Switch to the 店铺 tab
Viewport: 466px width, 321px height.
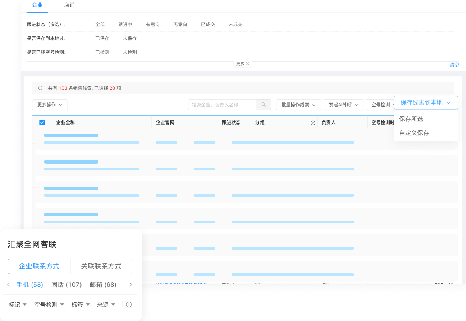click(x=69, y=5)
